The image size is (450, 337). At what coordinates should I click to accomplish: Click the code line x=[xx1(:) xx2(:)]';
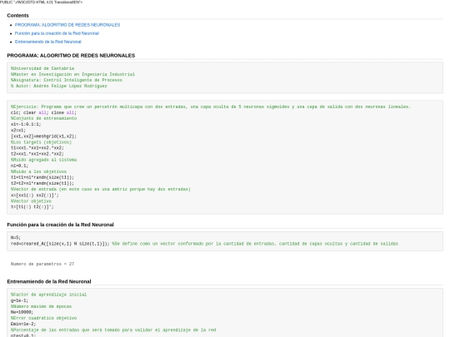click(35, 196)
